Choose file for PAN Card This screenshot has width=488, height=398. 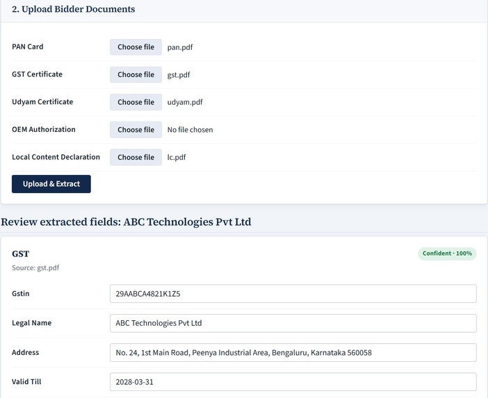pyautogui.click(x=136, y=47)
